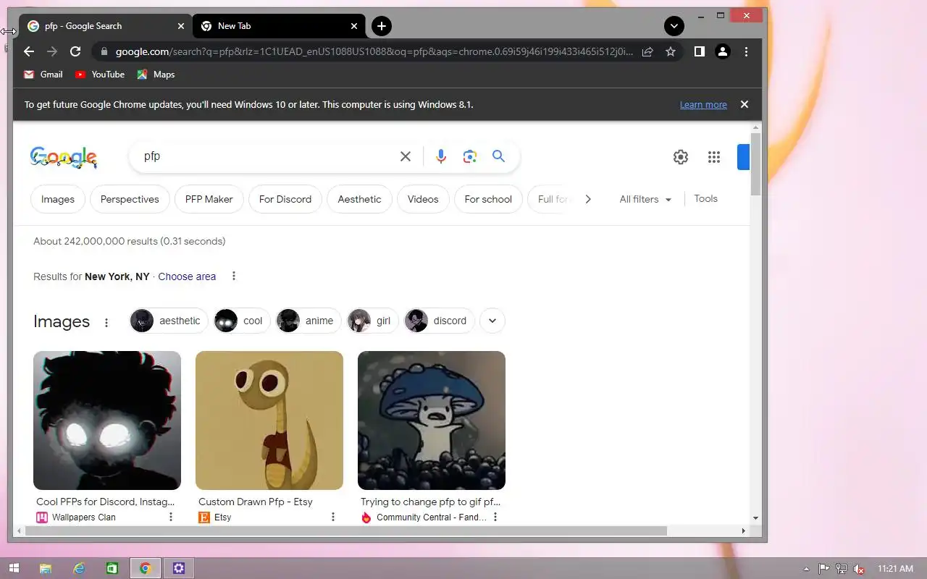Click the vertical scrollbar down arrow
The height and width of the screenshot is (579, 927).
[756, 518]
